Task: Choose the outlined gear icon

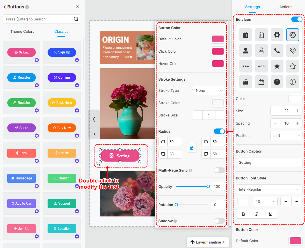Action: tap(293, 35)
